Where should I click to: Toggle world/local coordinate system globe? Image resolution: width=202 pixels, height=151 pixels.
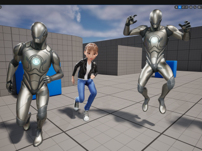tap(191, 7)
